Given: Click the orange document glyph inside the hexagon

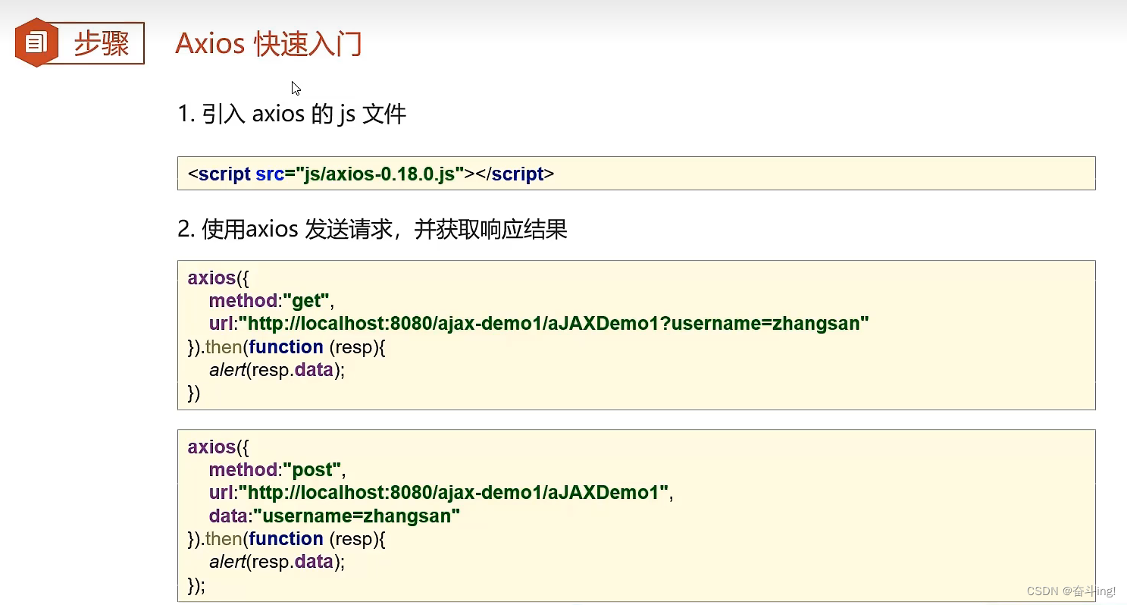Looking at the screenshot, I should point(35,42).
